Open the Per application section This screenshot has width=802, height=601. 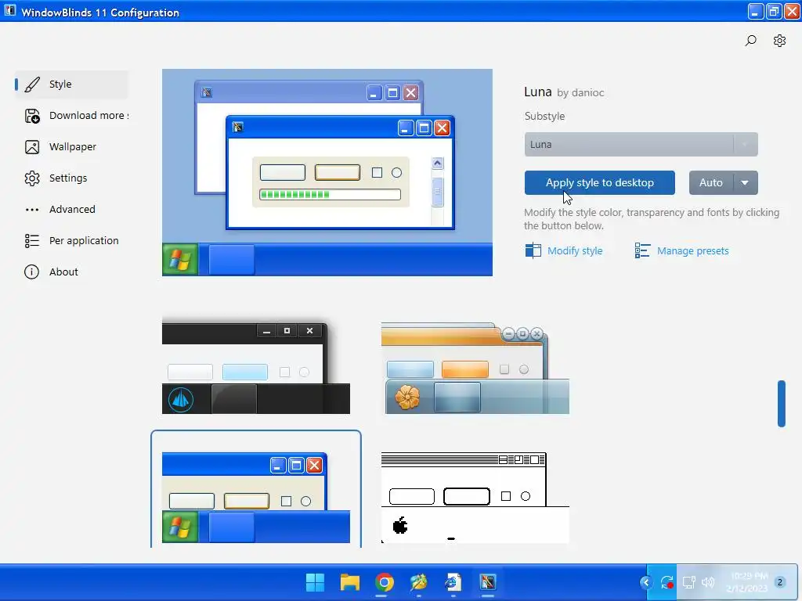point(71,241)
